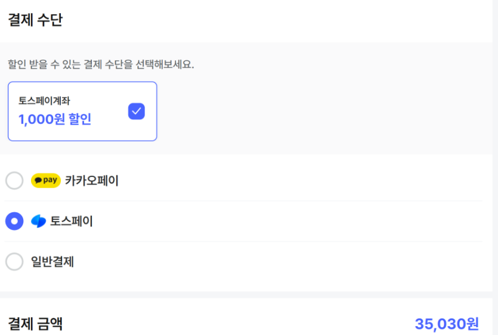Screen dimensions: 498x335
Task: Click the 35,030원 total amount
Action: pyautogui.click(x=447, y=324)
